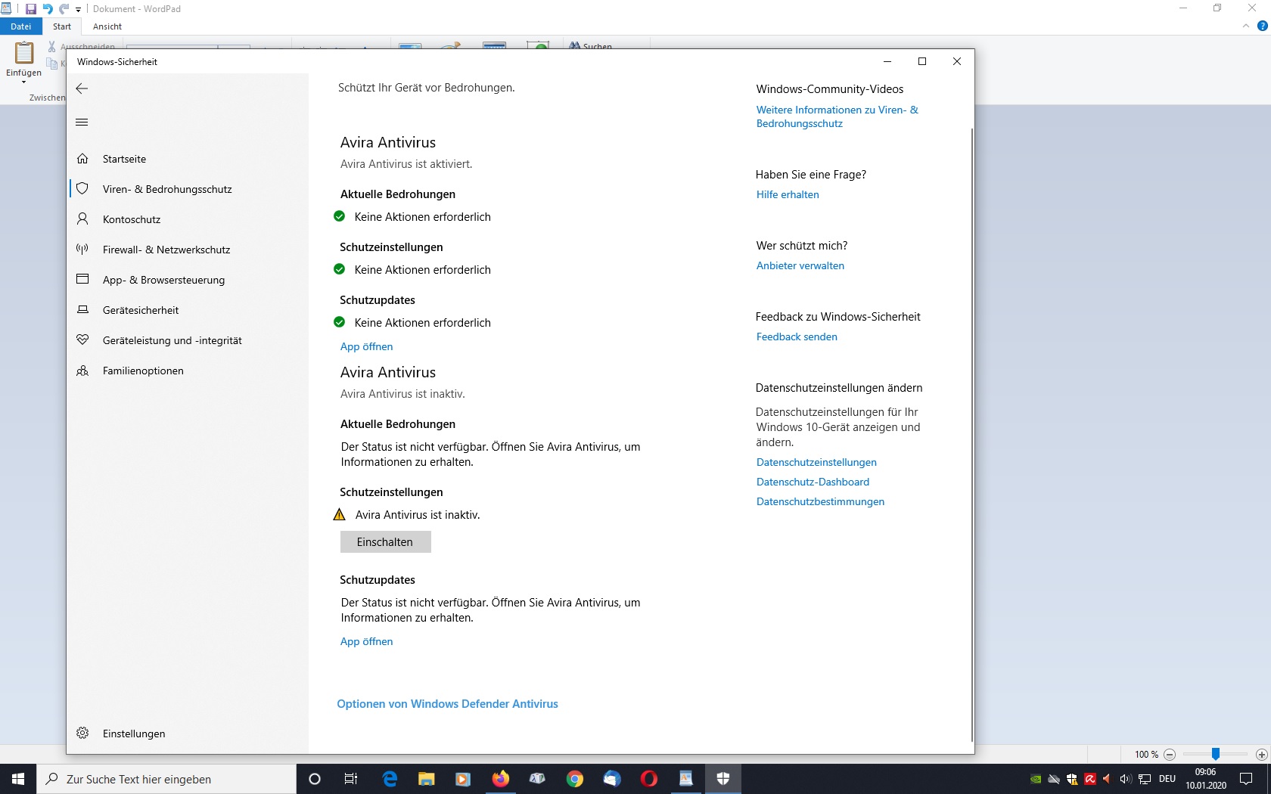Focus the taskbar search box
This screenshot has height=794, width=1271.
[166, 779]
